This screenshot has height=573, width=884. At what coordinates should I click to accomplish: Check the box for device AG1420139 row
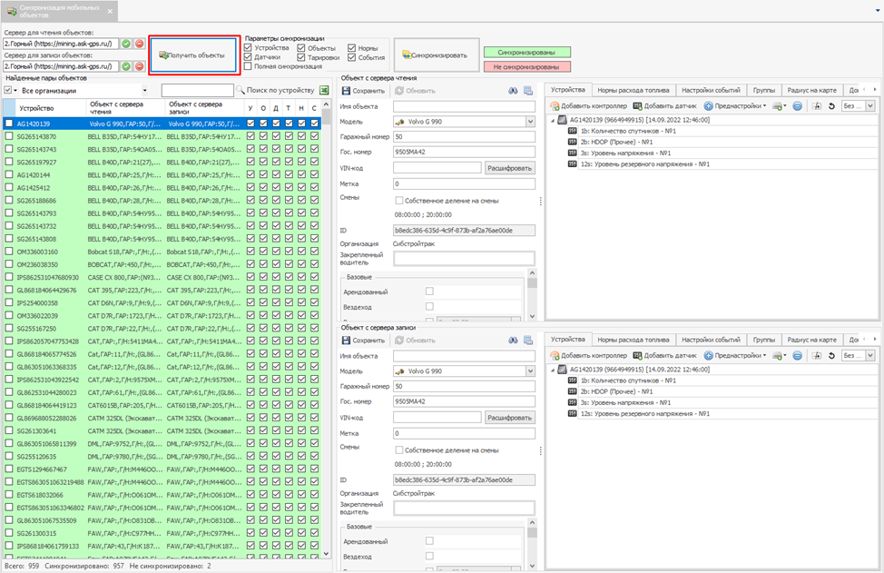(9, 123)
